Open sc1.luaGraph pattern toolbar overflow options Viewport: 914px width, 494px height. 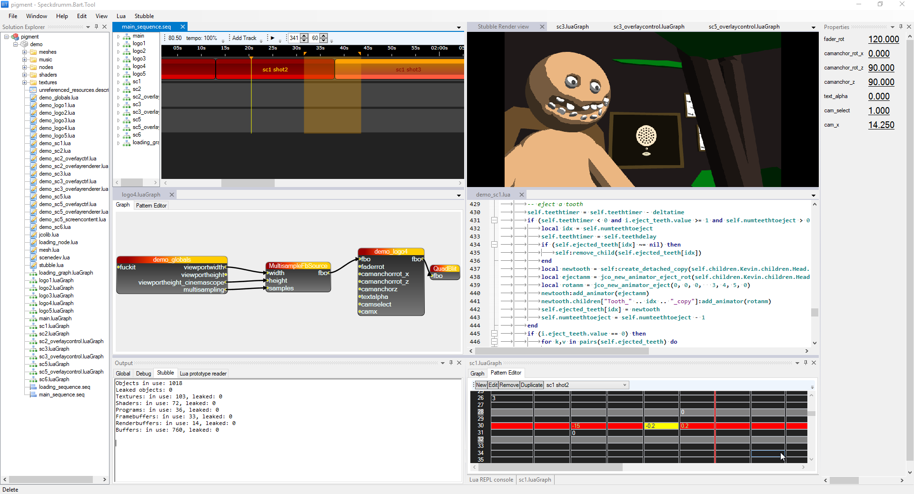coord(812,386)
